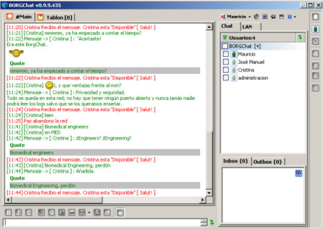Expand the view options dropdown arrow
The height and width of the screenshot is (230, 323).
point(295,17)
